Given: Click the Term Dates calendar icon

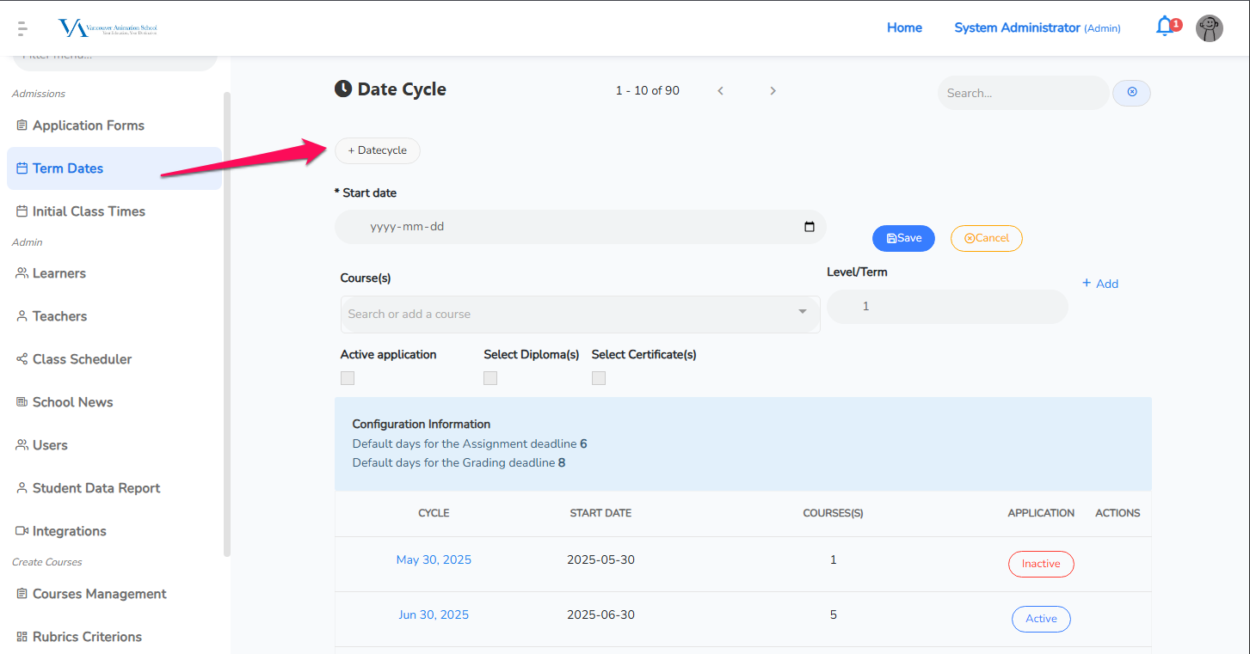Looking at the screenshot, I should (22, 168).
